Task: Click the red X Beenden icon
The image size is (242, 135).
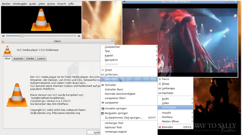Action: [x=160, y=127]
